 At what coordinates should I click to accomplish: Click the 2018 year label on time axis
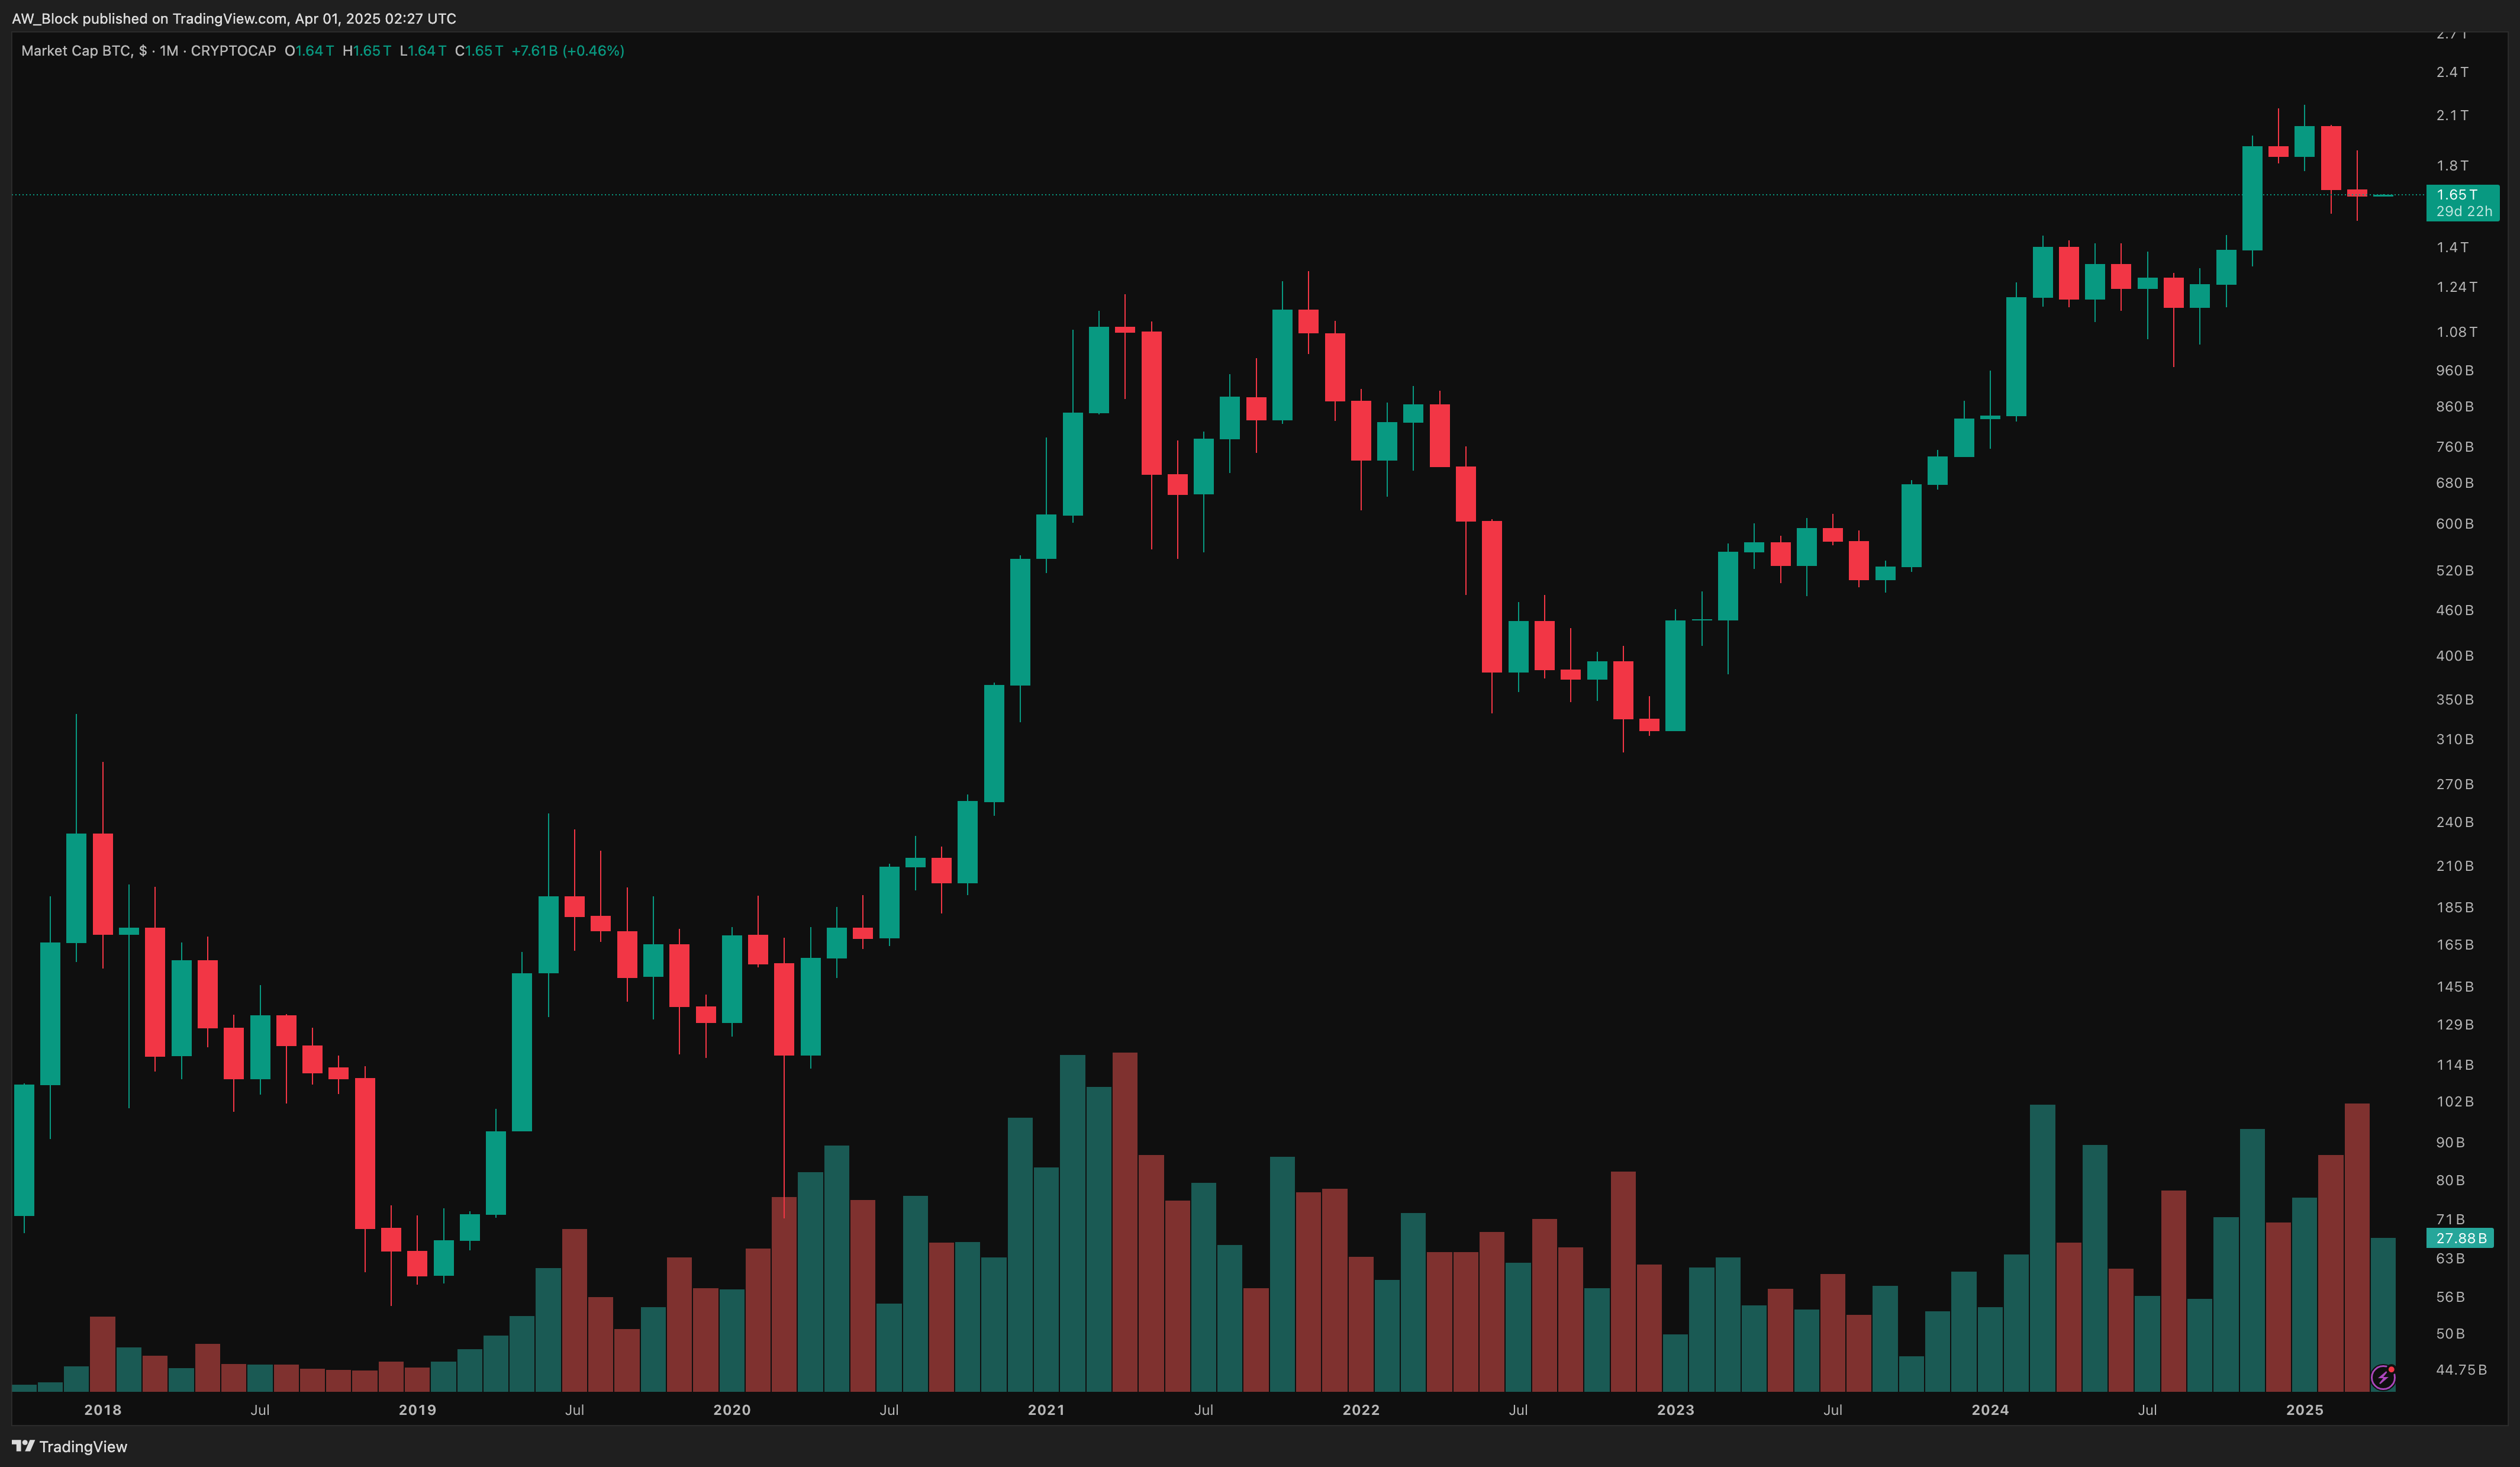[102, 1409]
